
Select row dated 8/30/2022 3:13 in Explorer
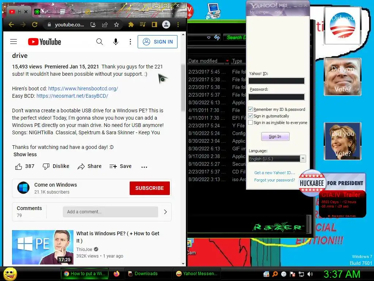tap(217, 179)
